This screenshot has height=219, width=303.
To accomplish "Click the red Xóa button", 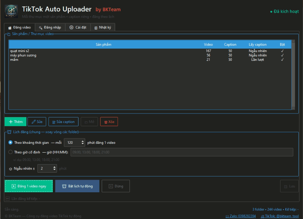I will pos(109,122).
